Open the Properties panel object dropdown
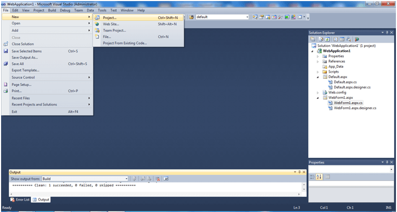Image resolution: width=397 pixels, height=212 pixels. coord(392,169)
